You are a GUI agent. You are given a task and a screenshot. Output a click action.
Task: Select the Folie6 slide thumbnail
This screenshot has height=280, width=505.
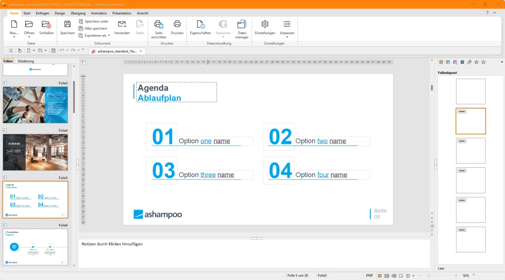(x=36, y=247)
